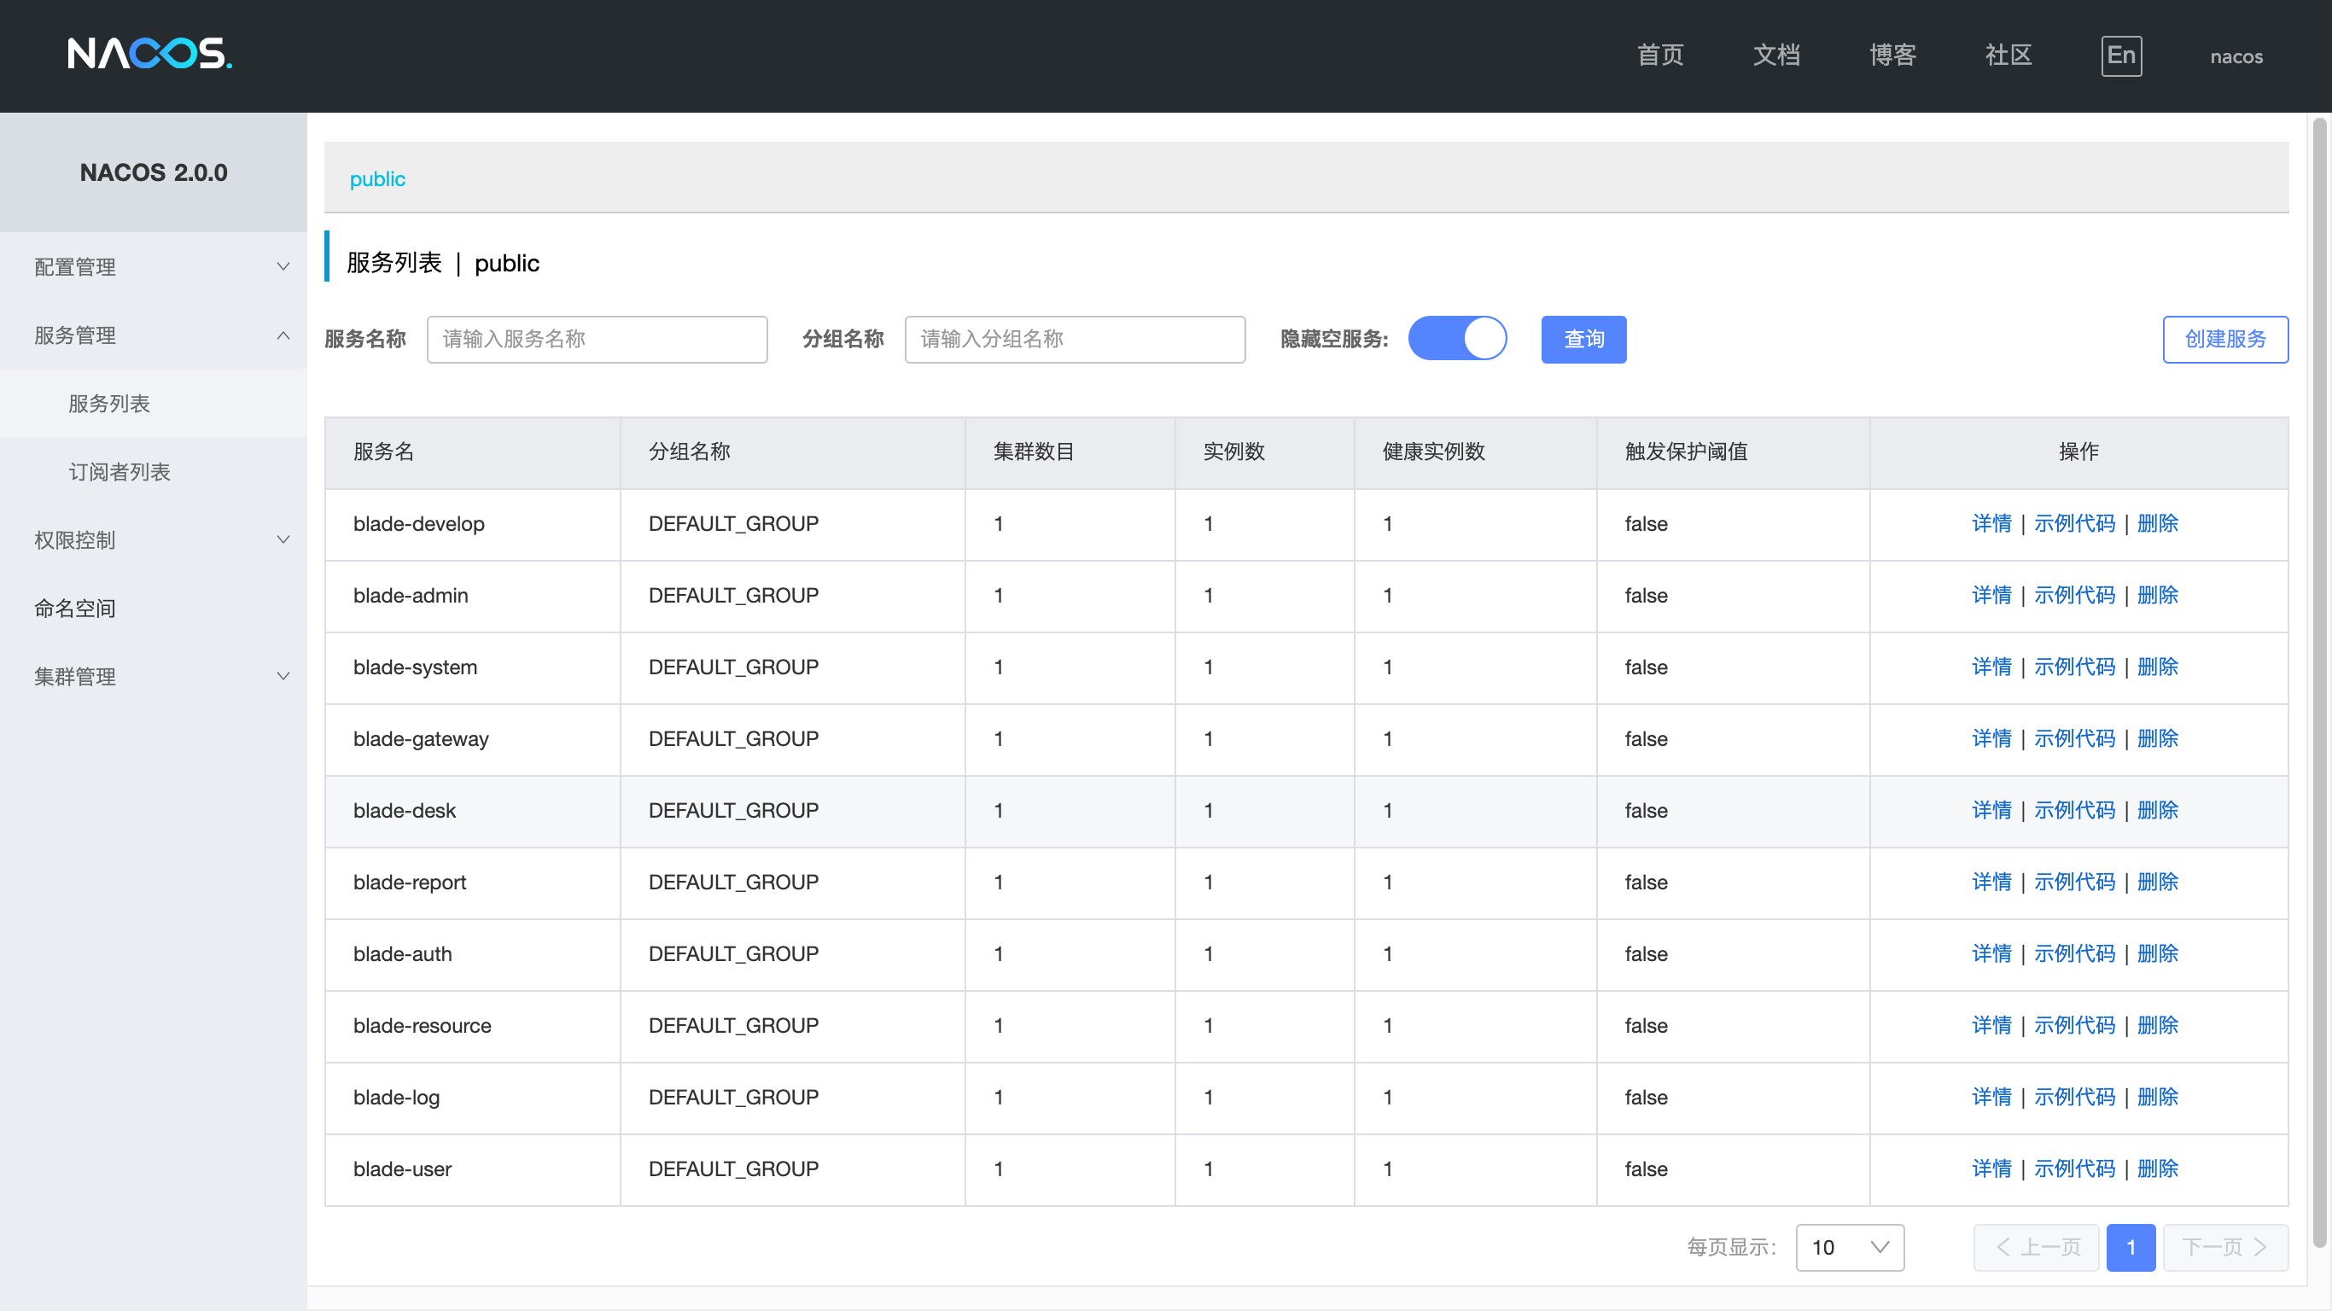Expand 集群管理 sidebar chevron
The width and height of the screenshot is (2332, 1311).
(x=283, y=676)
